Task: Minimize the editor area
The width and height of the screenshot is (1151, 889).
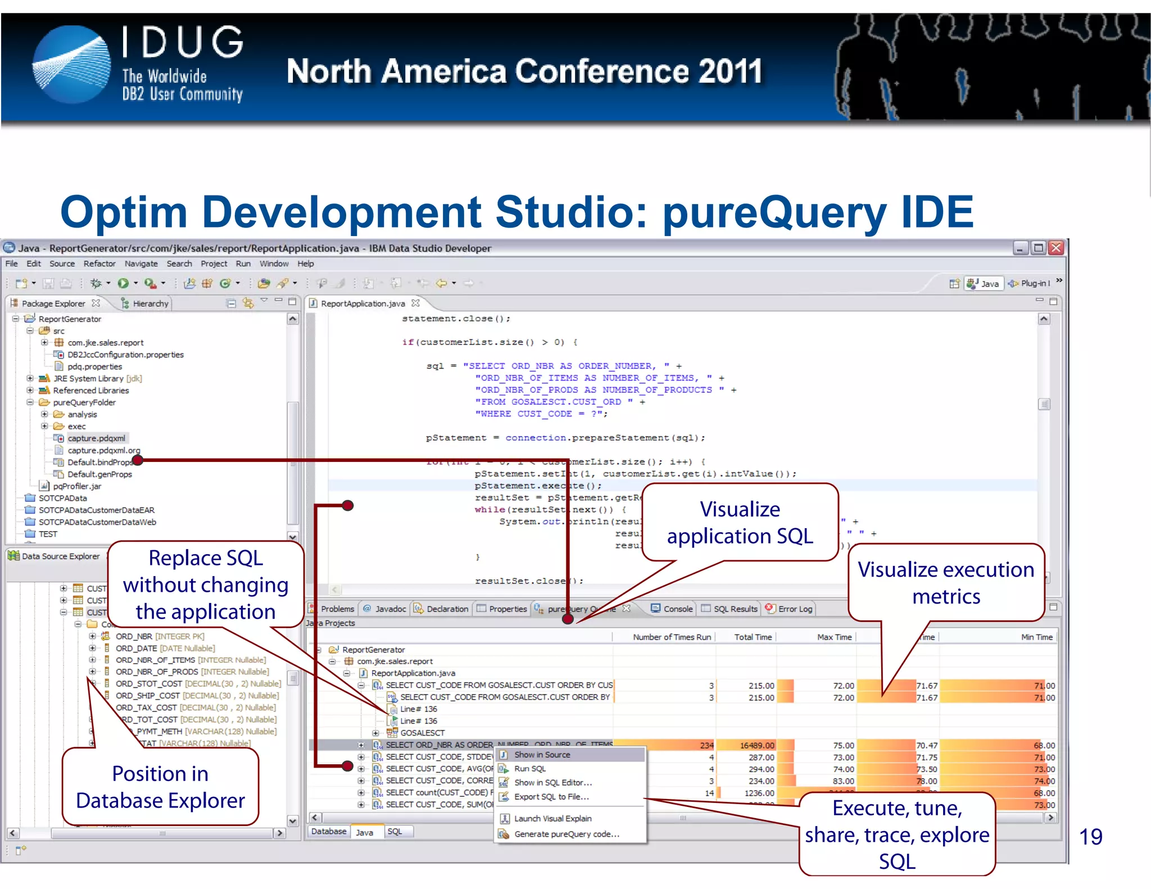Action: coord(1039,301)
